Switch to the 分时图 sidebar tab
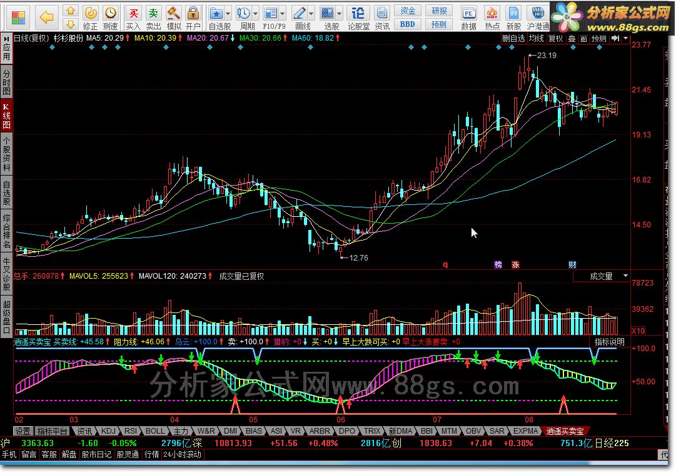The height and width of the screenshot is (473, 676). [6, 82]
